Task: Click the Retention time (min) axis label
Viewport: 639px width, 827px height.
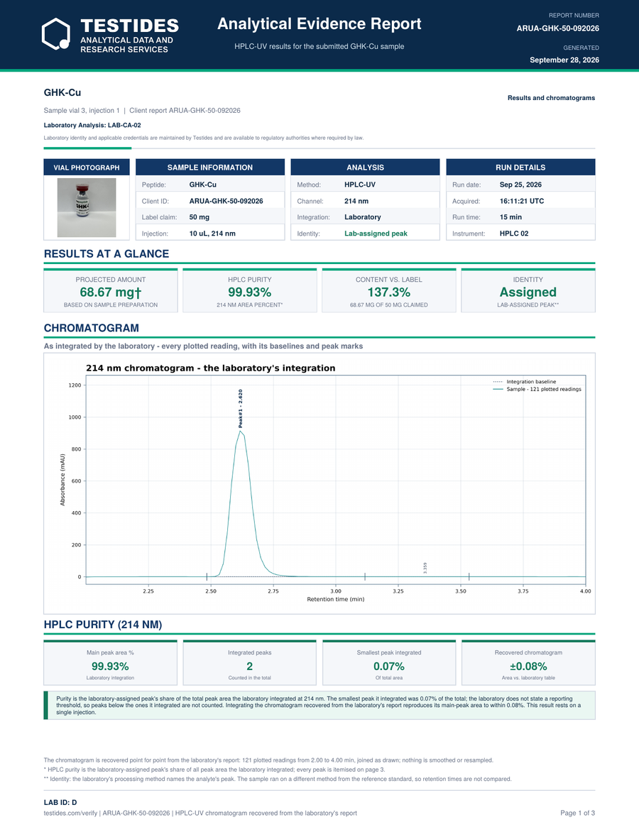Action: click(336, 599)
